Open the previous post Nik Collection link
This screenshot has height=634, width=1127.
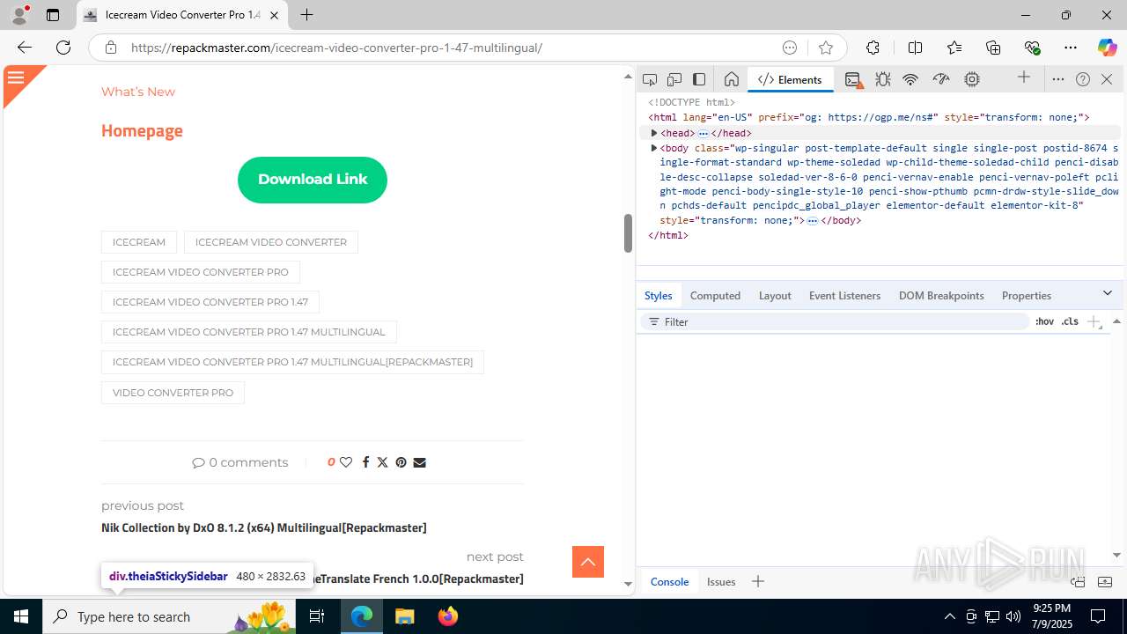[264, 527]
